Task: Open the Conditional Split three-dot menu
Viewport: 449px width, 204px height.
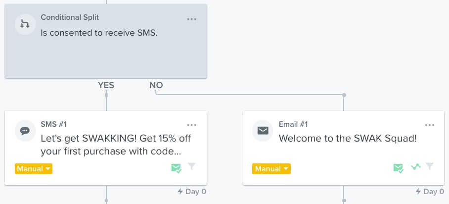Action: [x=192, y=19]
